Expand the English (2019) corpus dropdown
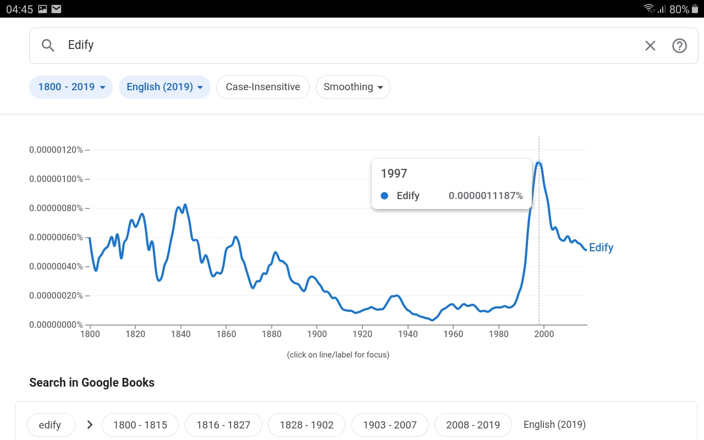704x440 pixels. (x=164, y=87)
